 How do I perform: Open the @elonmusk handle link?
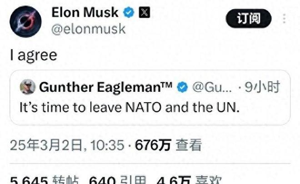(x=88, y=29)
